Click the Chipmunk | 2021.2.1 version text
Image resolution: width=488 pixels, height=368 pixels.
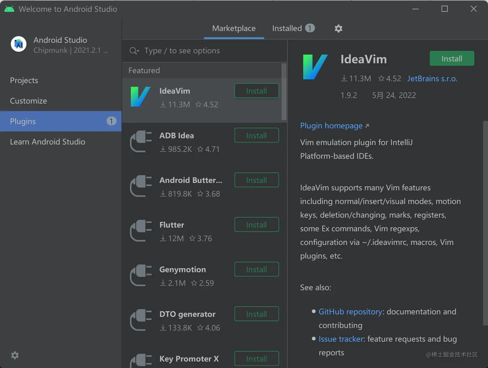pos(71,50)
